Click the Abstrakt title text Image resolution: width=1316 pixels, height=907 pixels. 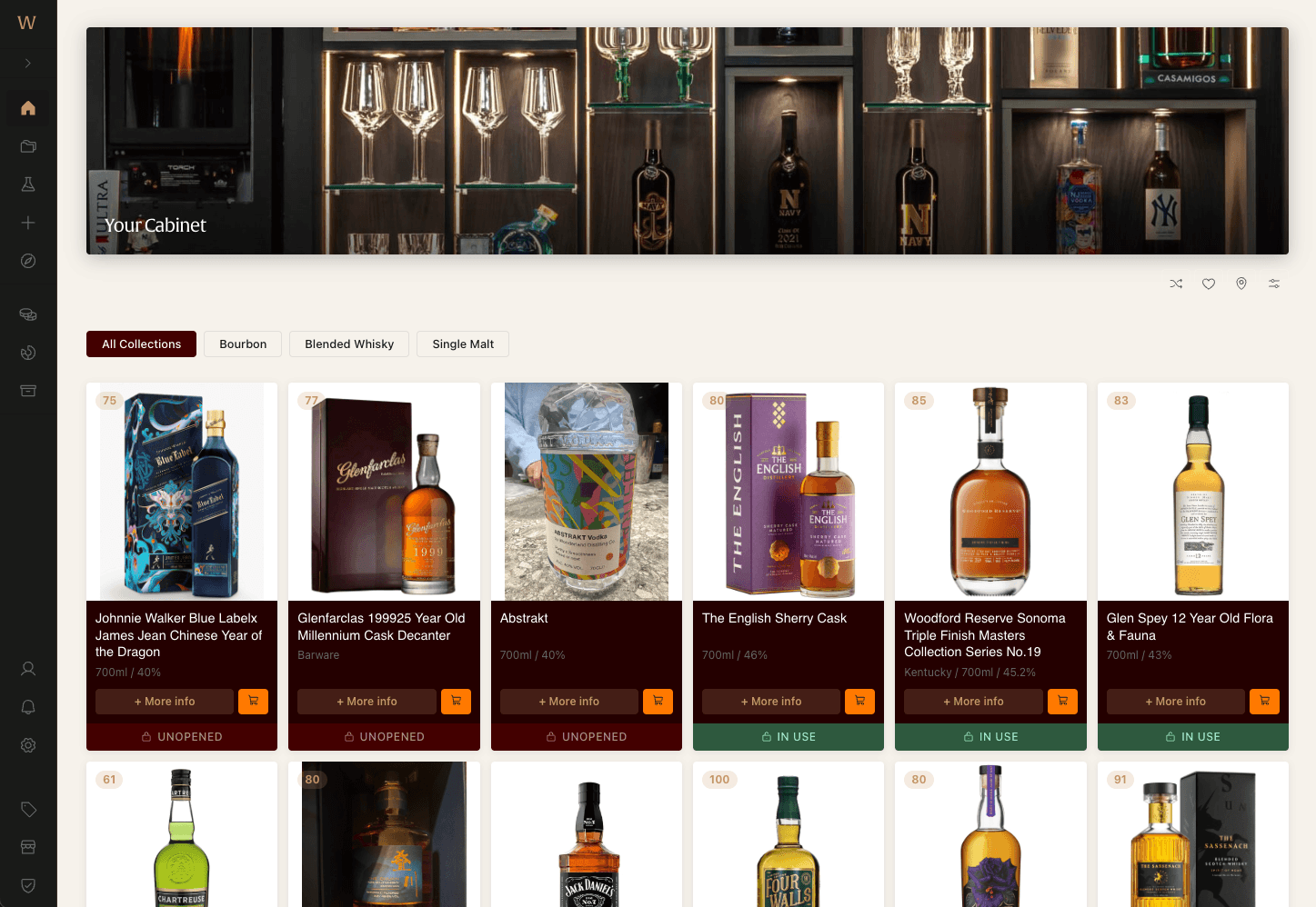(524, 618)
